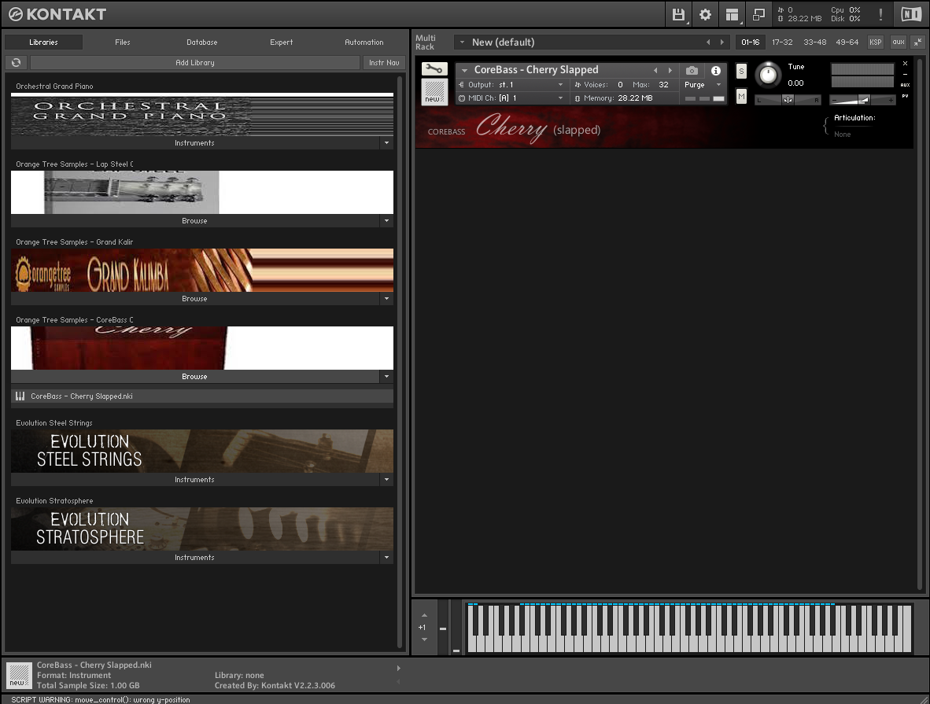Show rack page 01-16
930x704 pixels.
click(751, 42)
